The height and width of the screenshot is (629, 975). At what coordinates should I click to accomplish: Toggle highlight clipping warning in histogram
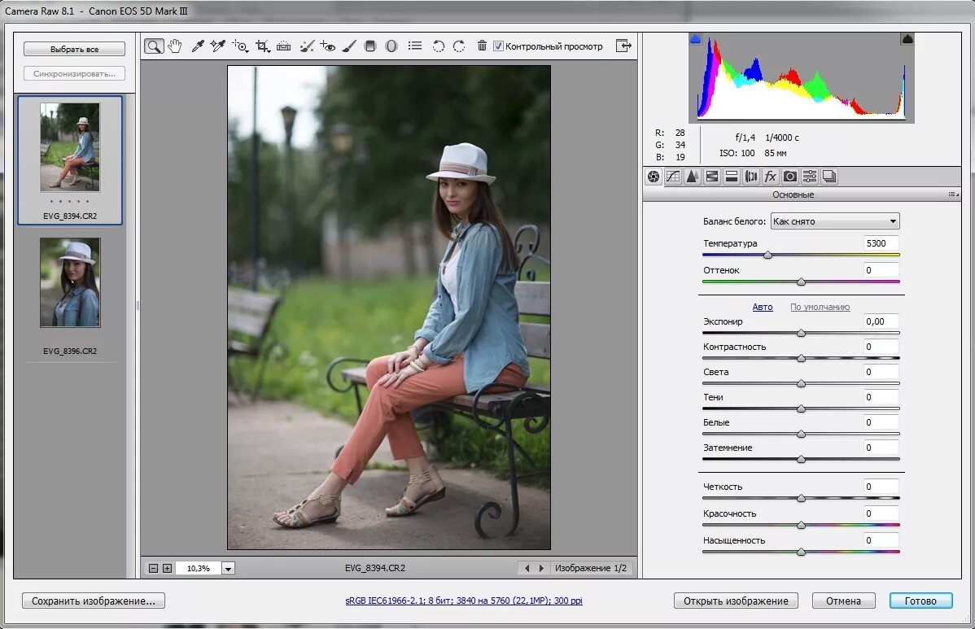907,39
